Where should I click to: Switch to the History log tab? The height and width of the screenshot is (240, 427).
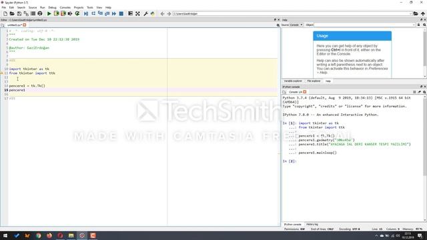point(312,225)
